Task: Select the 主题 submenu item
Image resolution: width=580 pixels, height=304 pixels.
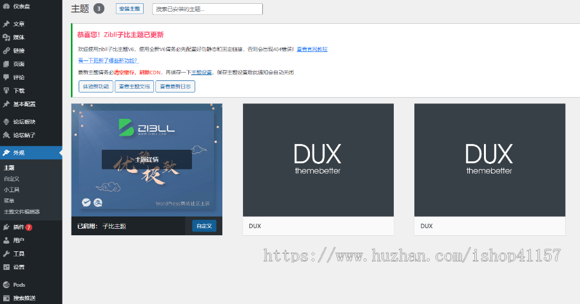Action: pyautogui.click(x=9, y=168)
